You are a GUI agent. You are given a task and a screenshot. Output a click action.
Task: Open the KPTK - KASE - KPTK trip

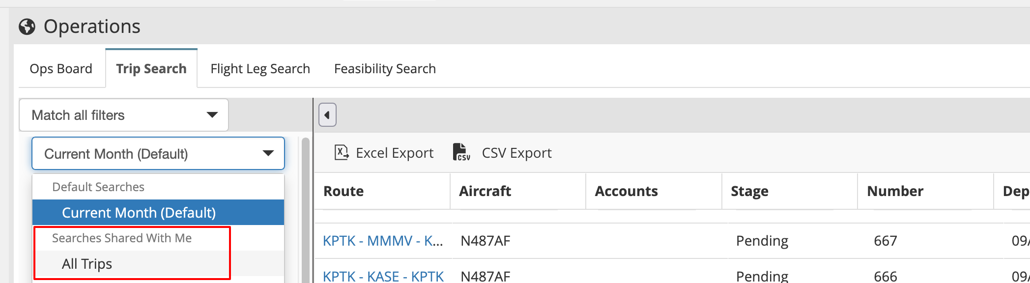(x=383, y=276)
